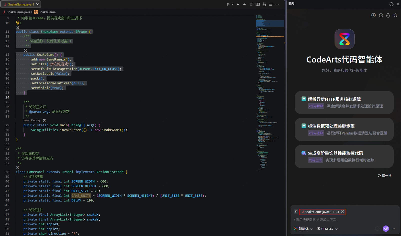This screenshot has width=401, height=236.
Task: Remove SnakeGame.java L11-24 context chip
Action: pyautogui.click(x=343, y=212)
